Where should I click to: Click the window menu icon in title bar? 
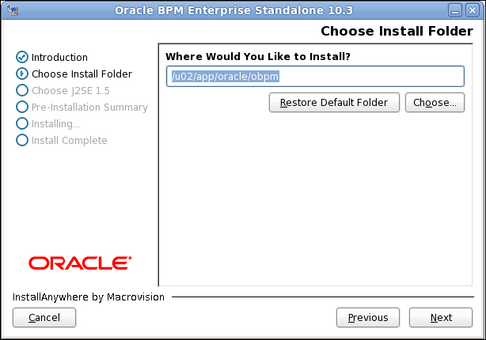click(13, 10)
